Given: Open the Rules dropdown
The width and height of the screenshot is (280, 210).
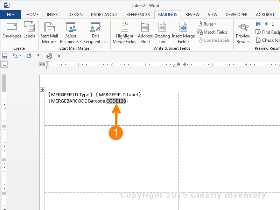Looking at the screenshot, I should (x=207, y=24).
